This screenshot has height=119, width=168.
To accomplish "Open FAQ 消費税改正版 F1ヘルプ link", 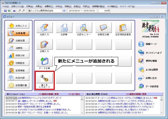I will point(125,101).
